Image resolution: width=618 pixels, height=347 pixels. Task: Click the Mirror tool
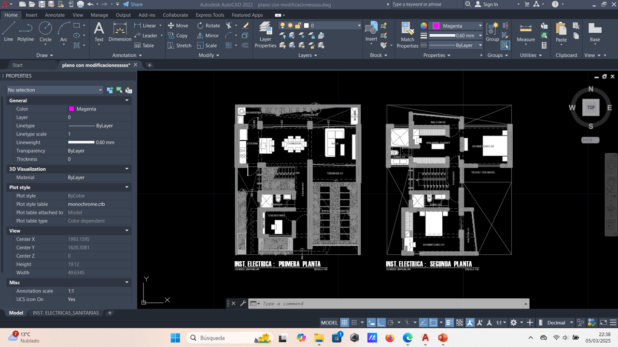click(208, 36)
